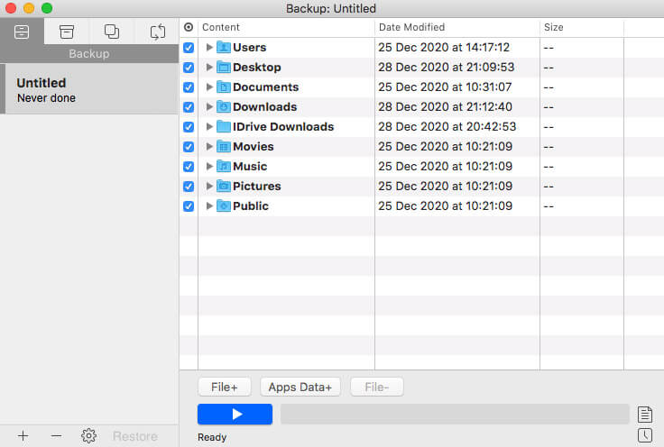
Task: Open the Archive tab icon in sidebar
Action: click(x=67, y=32)
